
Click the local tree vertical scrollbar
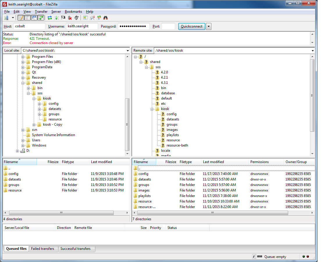tap(127, 124)
